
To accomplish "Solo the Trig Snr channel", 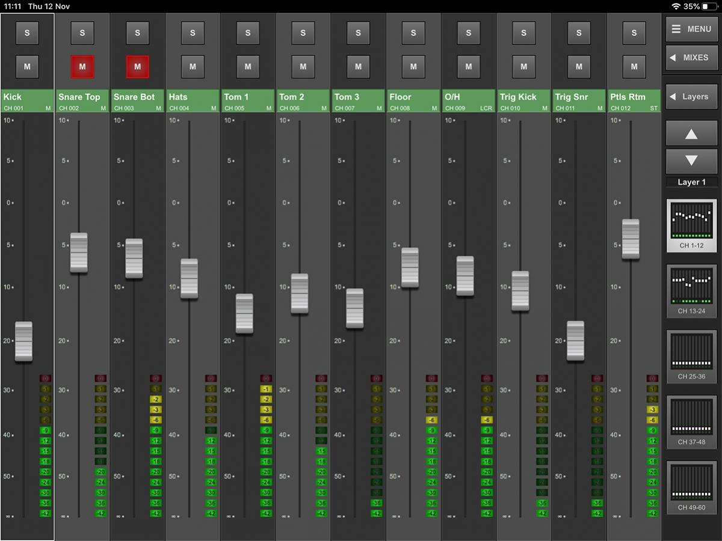I will 579,33.
